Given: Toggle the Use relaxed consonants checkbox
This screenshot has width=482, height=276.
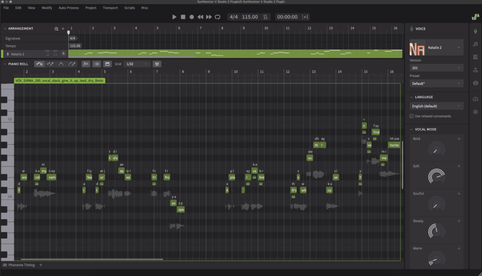Looking at the screenshot, I should pyautogui.click(x=412, y=116).
